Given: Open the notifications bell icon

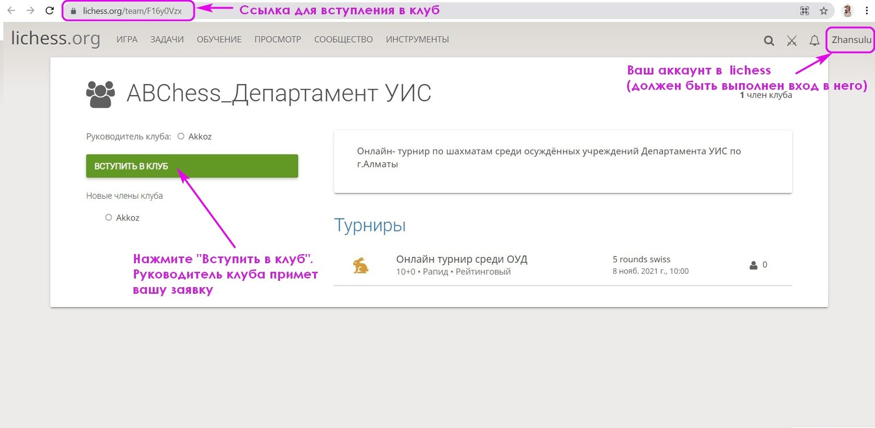Looking at the screenshot, I should point(815,41).
